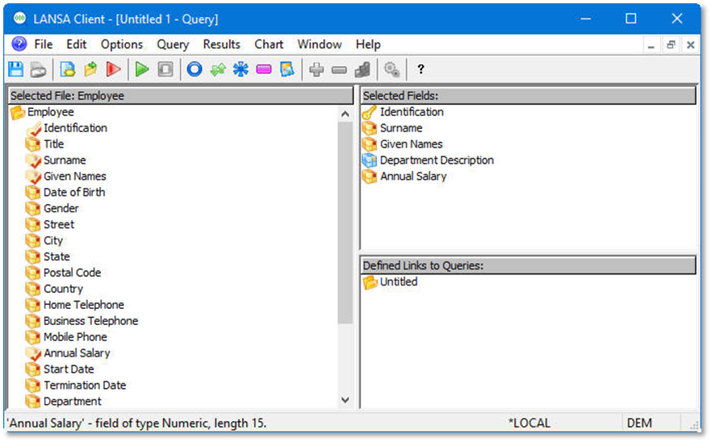Screen dimensions: 711x442
Task: Open the Help menu
Action: 368,44
